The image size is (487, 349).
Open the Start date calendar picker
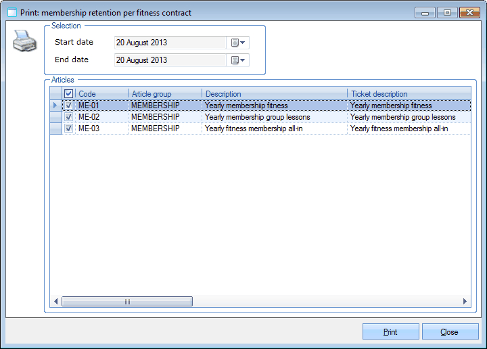click(x=238, y=43)
